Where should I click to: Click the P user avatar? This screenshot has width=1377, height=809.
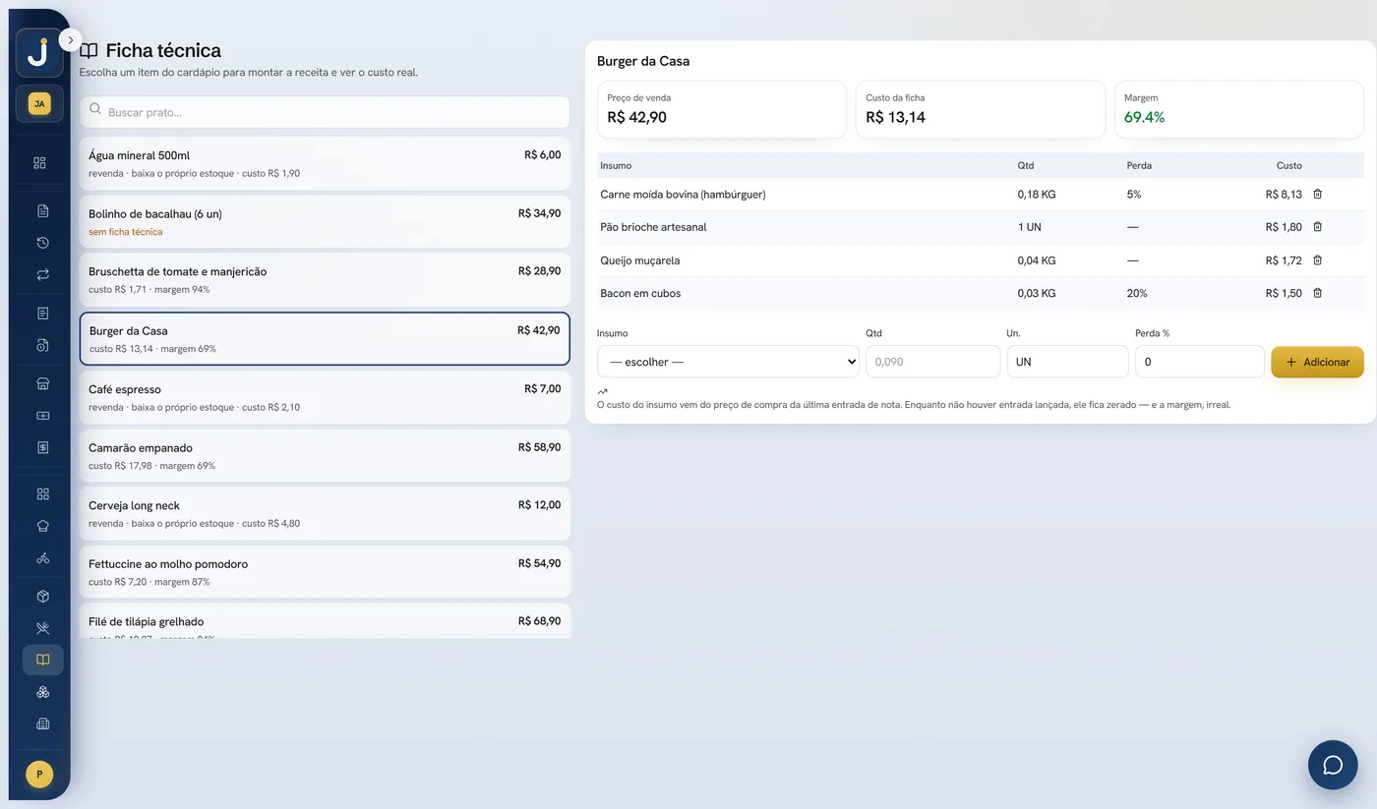(39, 775)
